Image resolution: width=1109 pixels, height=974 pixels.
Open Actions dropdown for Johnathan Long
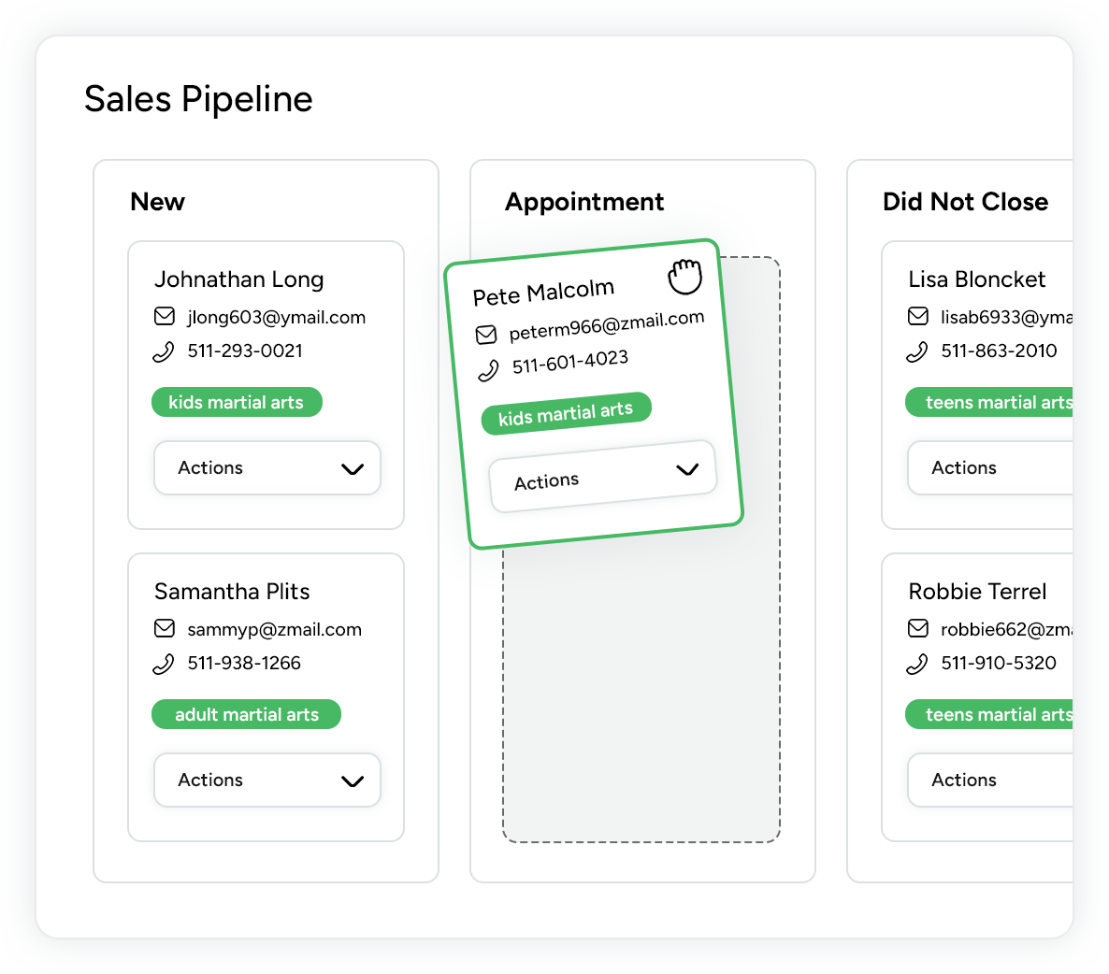(267, 468)
